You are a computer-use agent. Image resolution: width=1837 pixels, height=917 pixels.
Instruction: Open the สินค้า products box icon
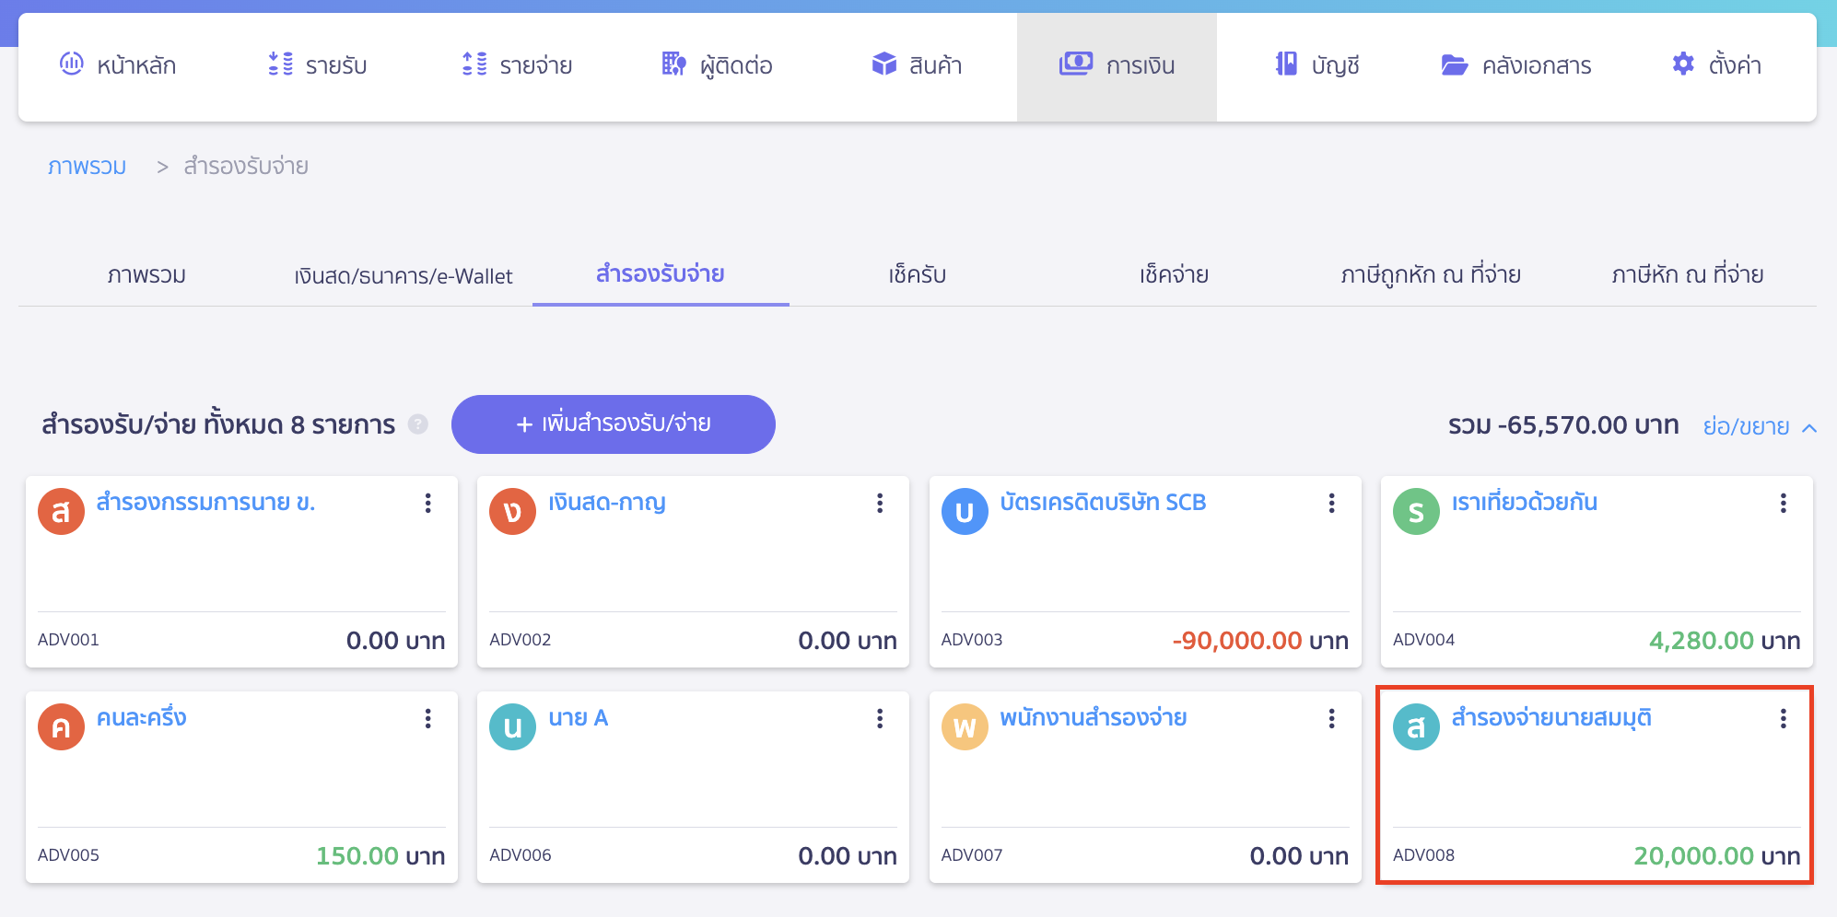pyautogui.click(x=883, y=64)
